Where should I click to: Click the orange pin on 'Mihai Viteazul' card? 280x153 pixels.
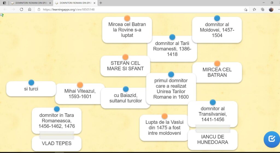[80, 85]
